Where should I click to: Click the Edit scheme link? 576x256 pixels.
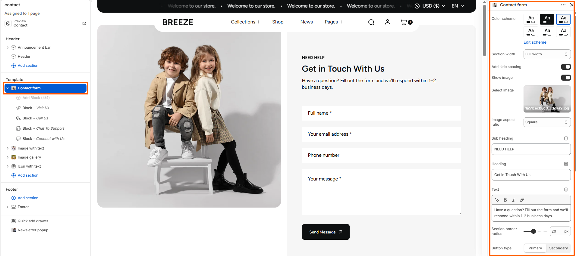(x=535, y=42)
